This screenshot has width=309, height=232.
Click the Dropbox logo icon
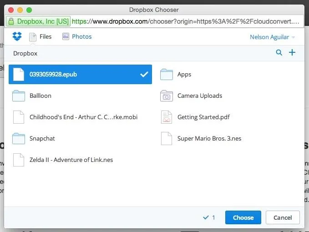point(17,36)
